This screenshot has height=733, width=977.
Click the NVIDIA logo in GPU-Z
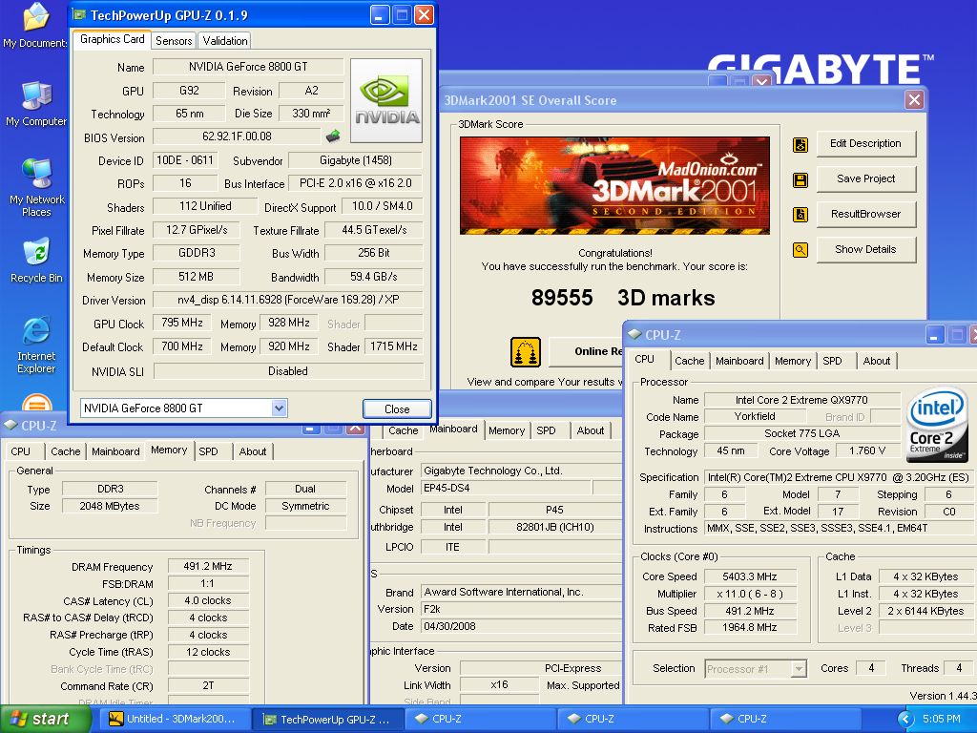pos(386,100)
